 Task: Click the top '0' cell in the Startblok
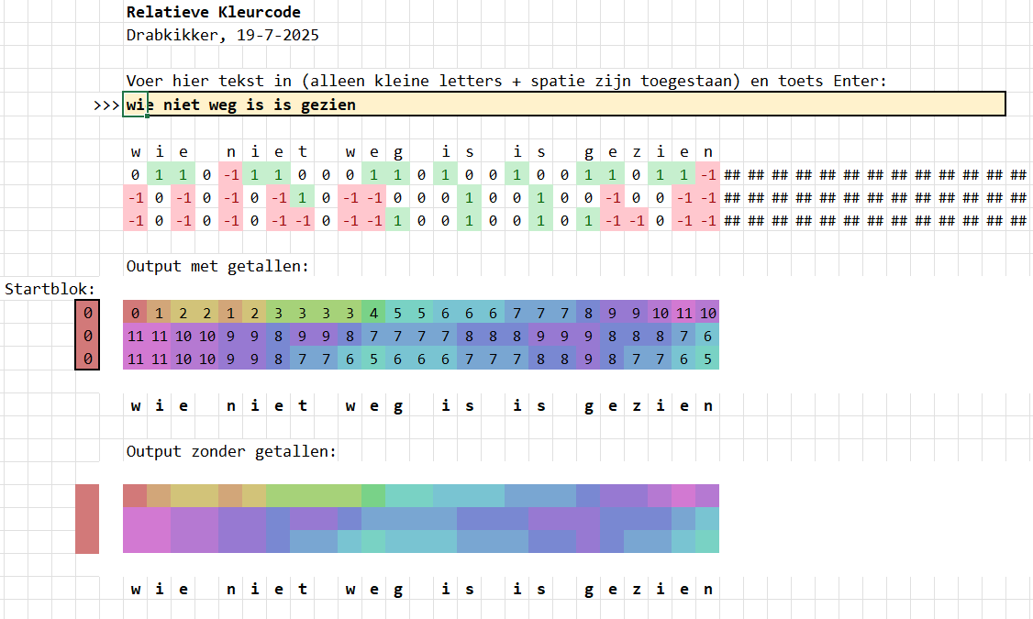87,313
